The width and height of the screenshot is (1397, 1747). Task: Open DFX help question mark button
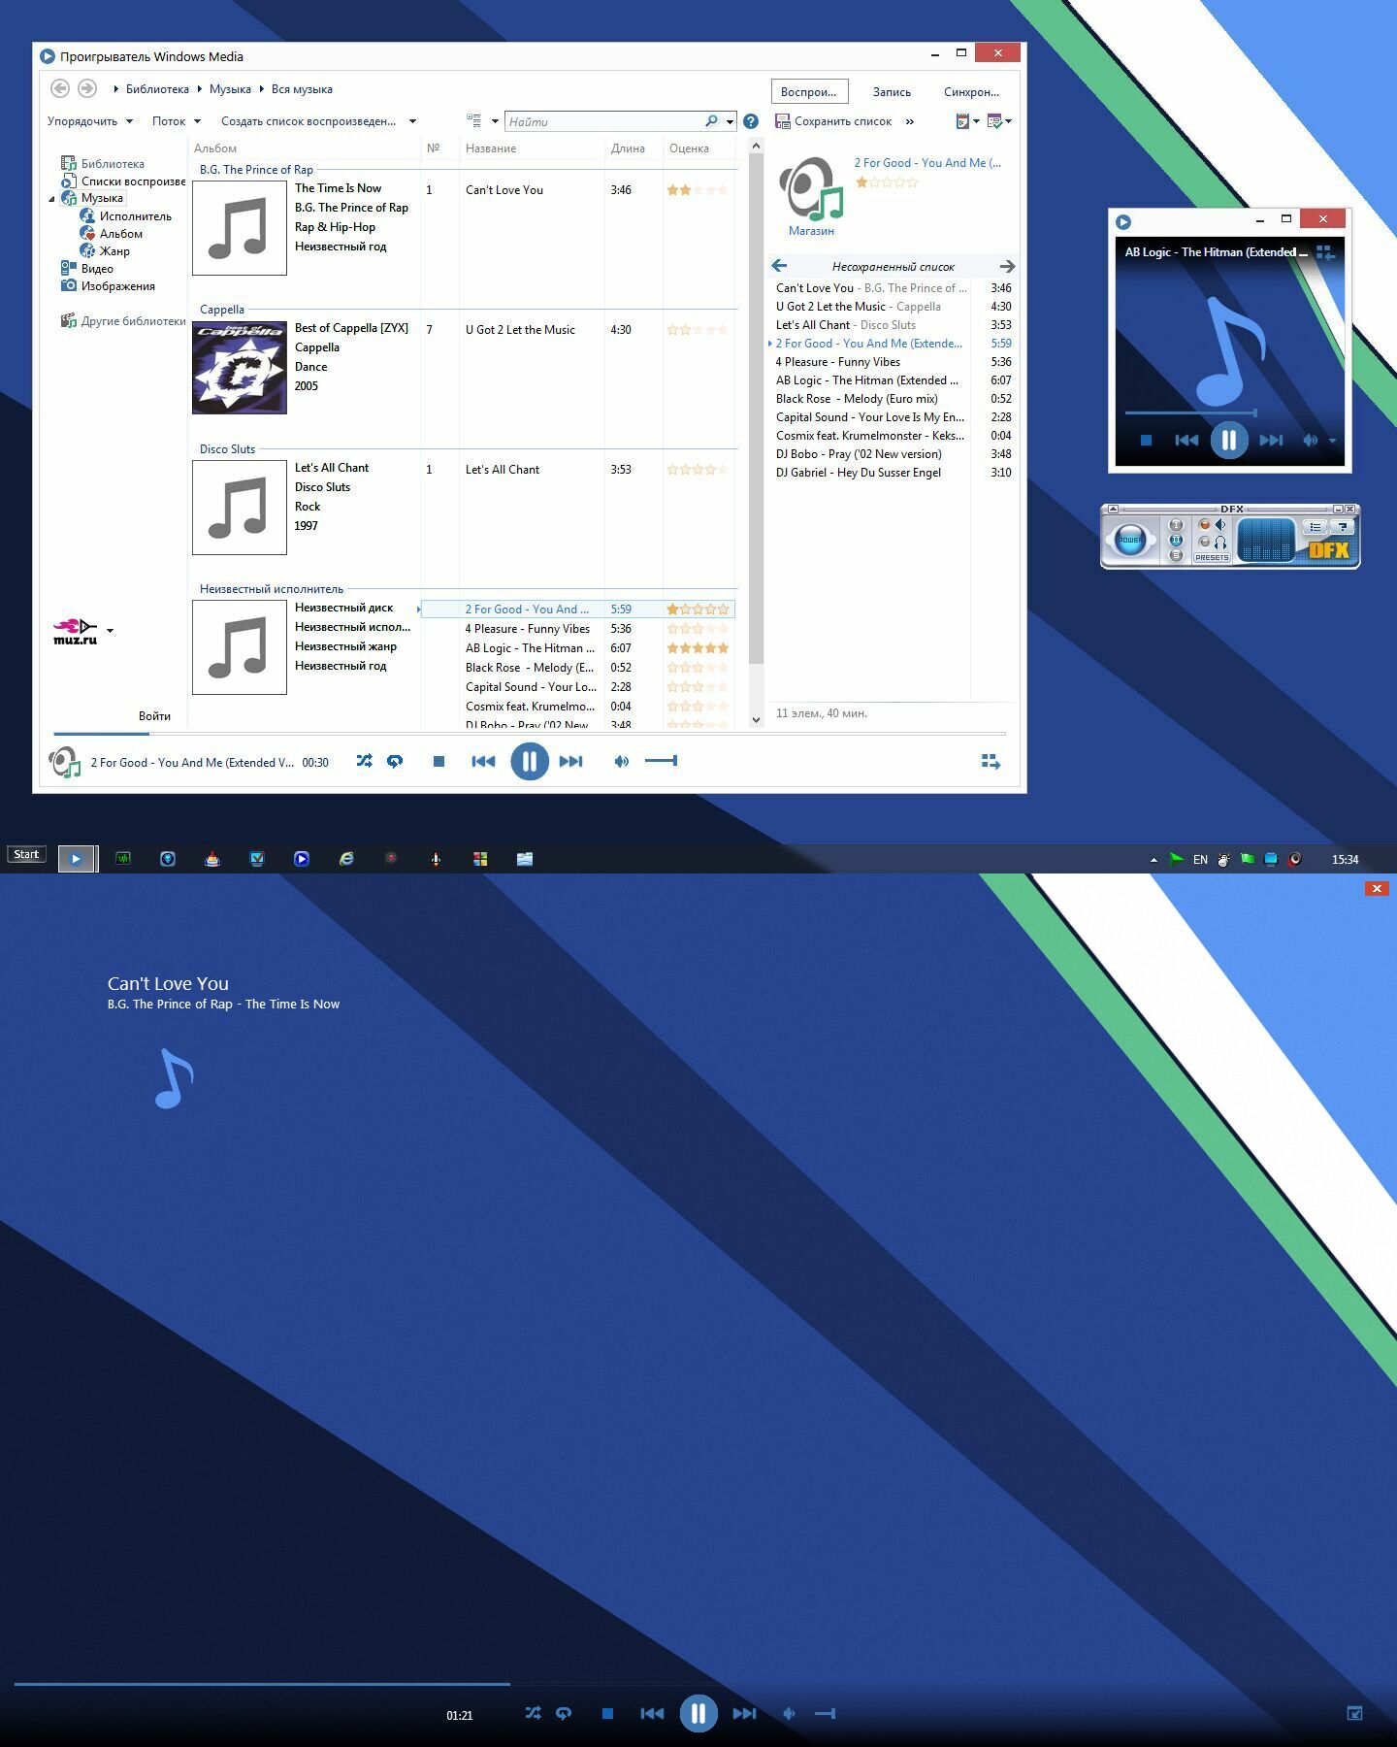point(1343,527)
